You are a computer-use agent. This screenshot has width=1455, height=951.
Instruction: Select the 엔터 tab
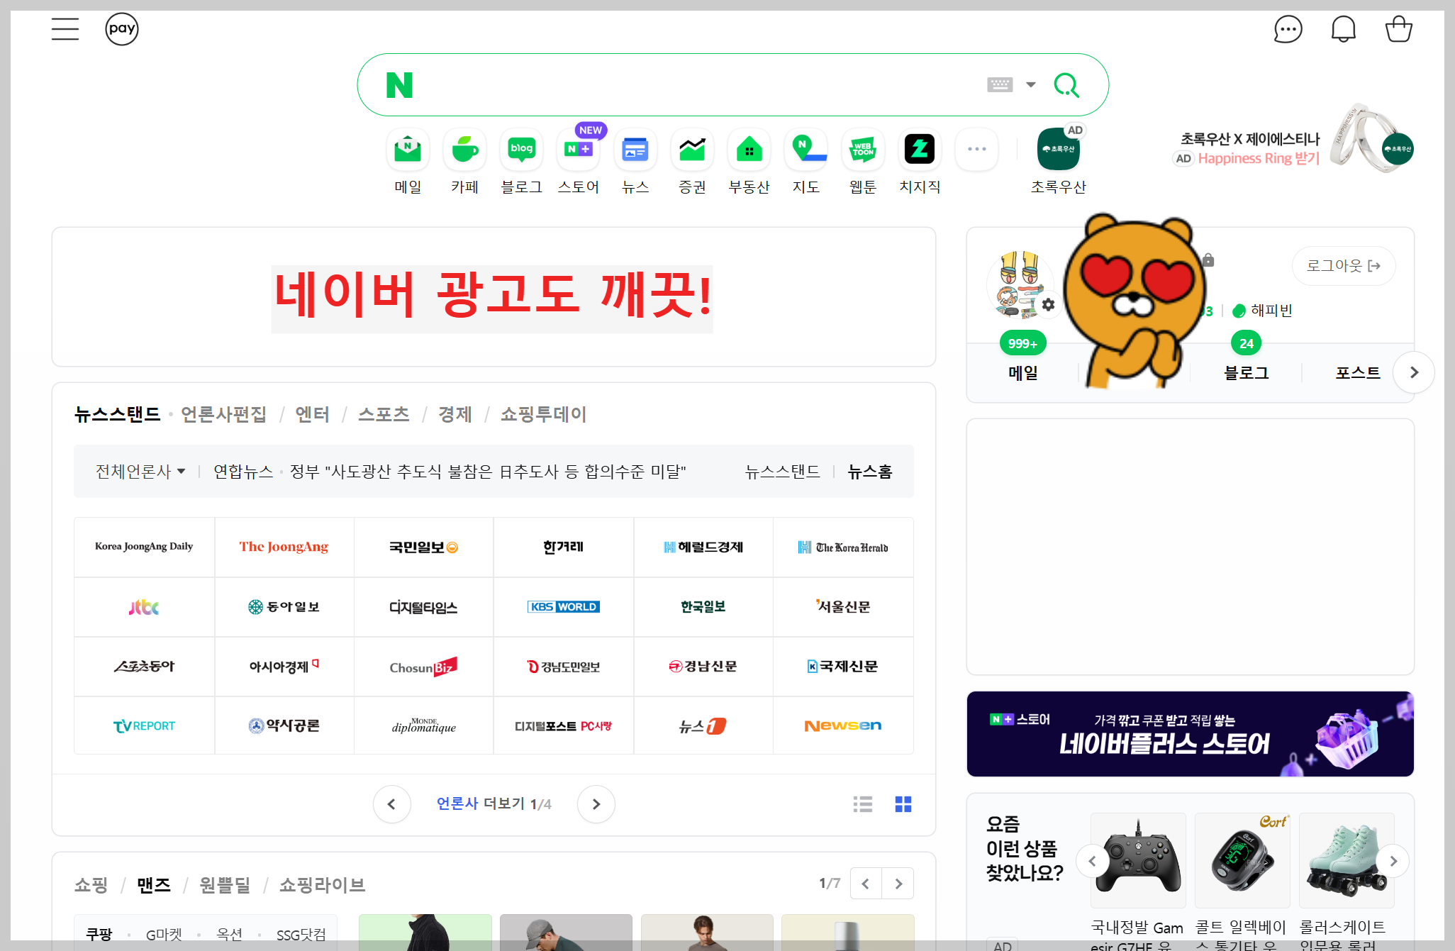312,414
